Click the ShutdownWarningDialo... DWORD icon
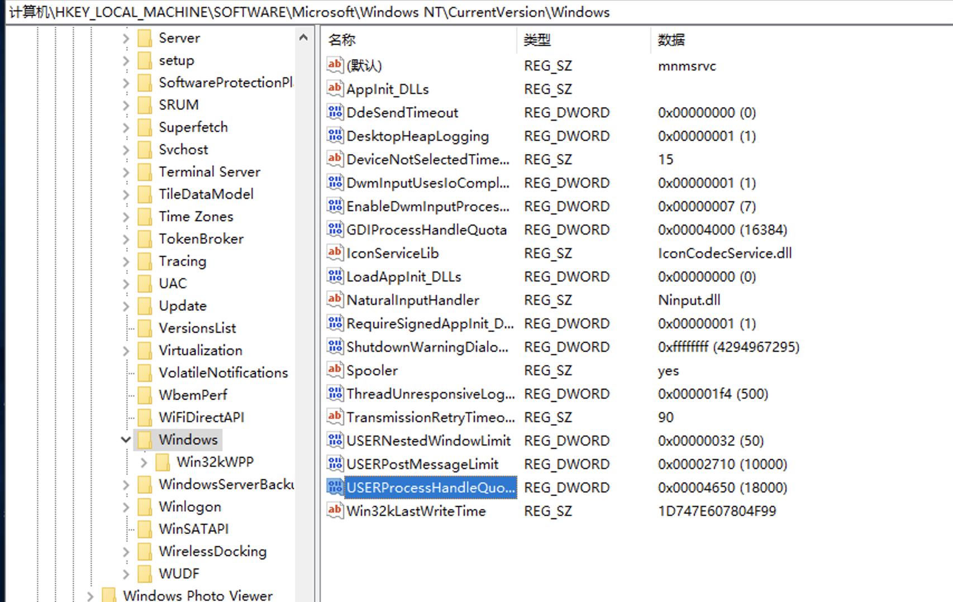Image resolution: width=953 pixels, height=602 pixels. [x=335, y=346]
